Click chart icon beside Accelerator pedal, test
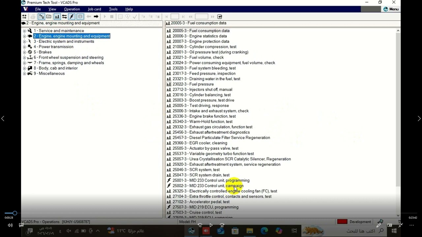Image resolution: width=422 pixels, height=237 pixels. click(x=169, y=202)
